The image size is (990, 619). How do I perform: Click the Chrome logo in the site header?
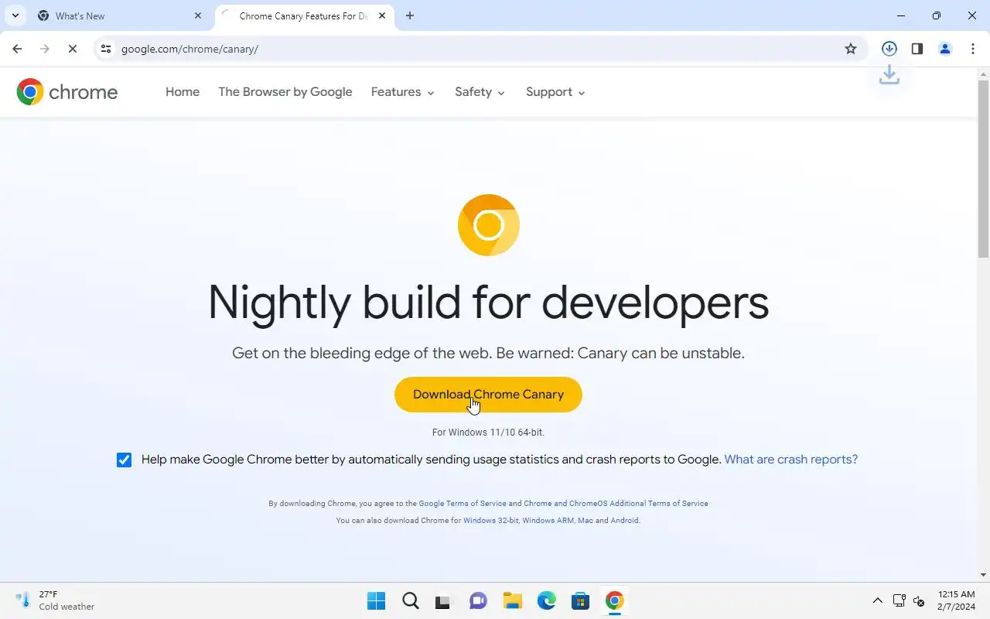click(67, 92)
